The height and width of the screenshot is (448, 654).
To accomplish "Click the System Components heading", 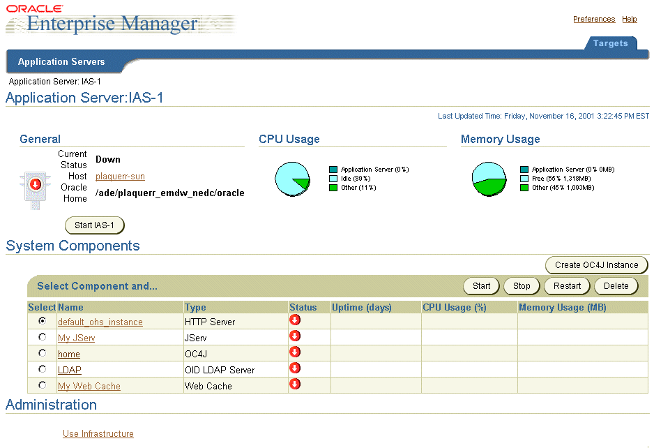I will (x=73, y=246).
